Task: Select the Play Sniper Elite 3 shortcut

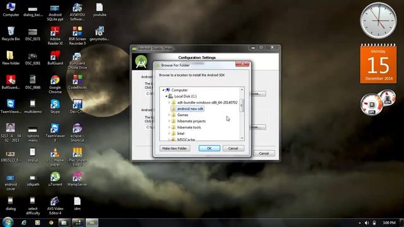Action: click(77, 157)
